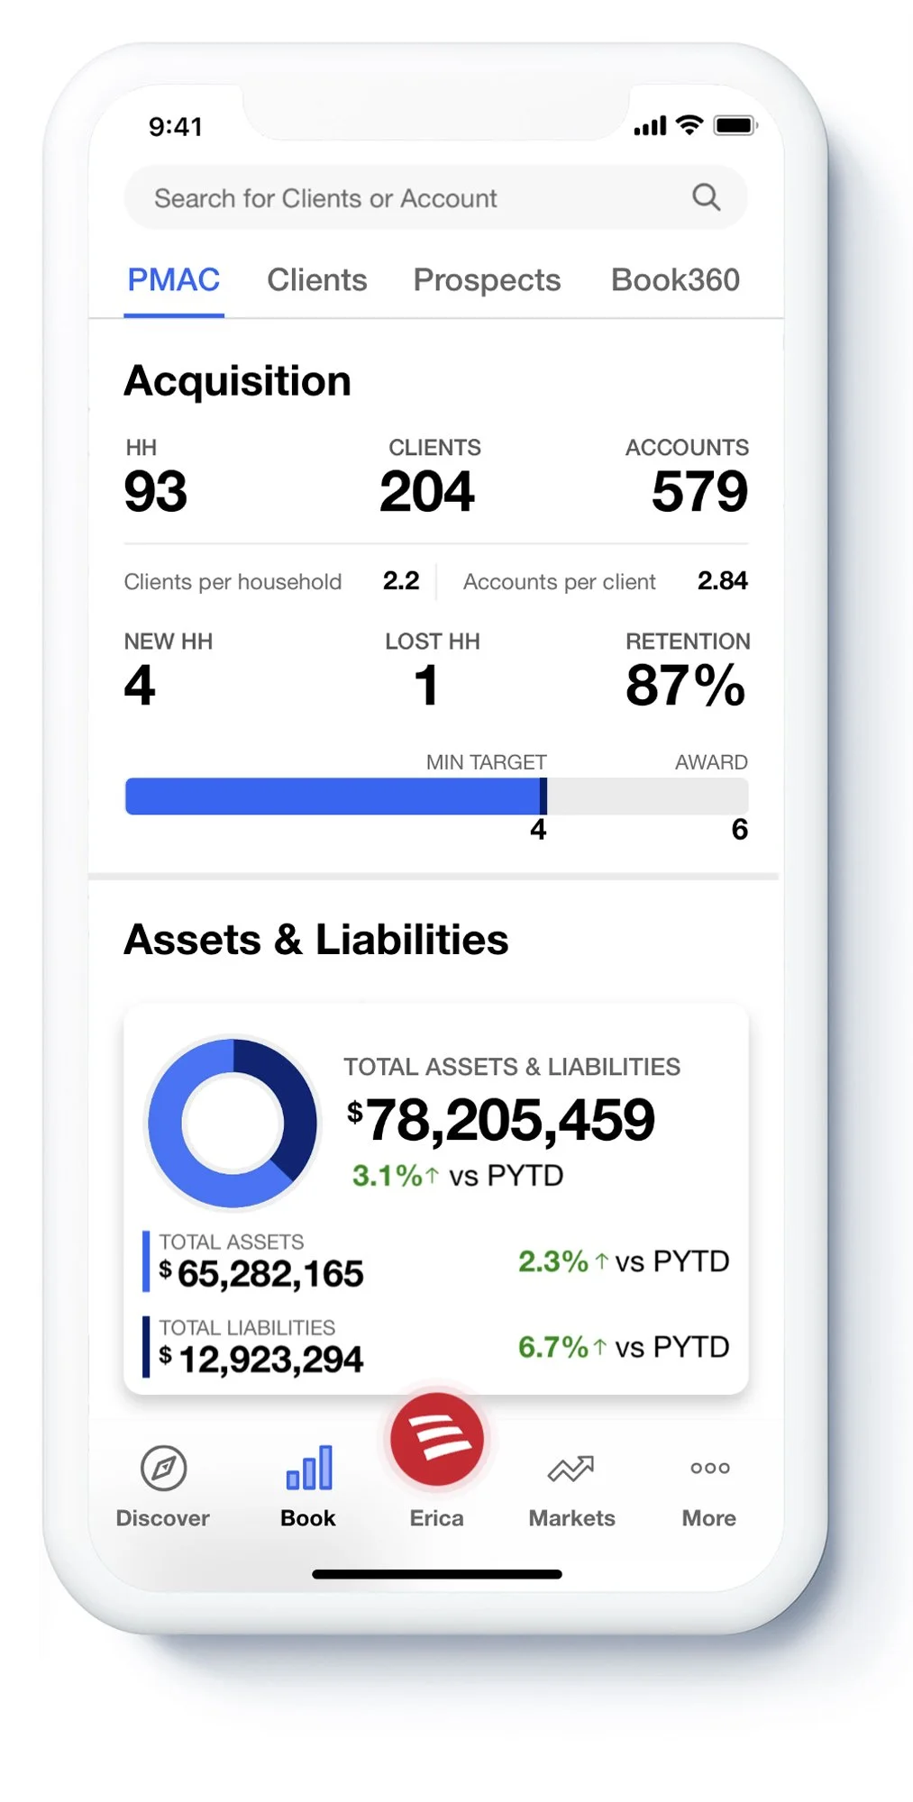Screen dimensions: 913x1802
Task: Click the Search for Clients or Account field
Action: pyautogui.click(x=435, y=197)
